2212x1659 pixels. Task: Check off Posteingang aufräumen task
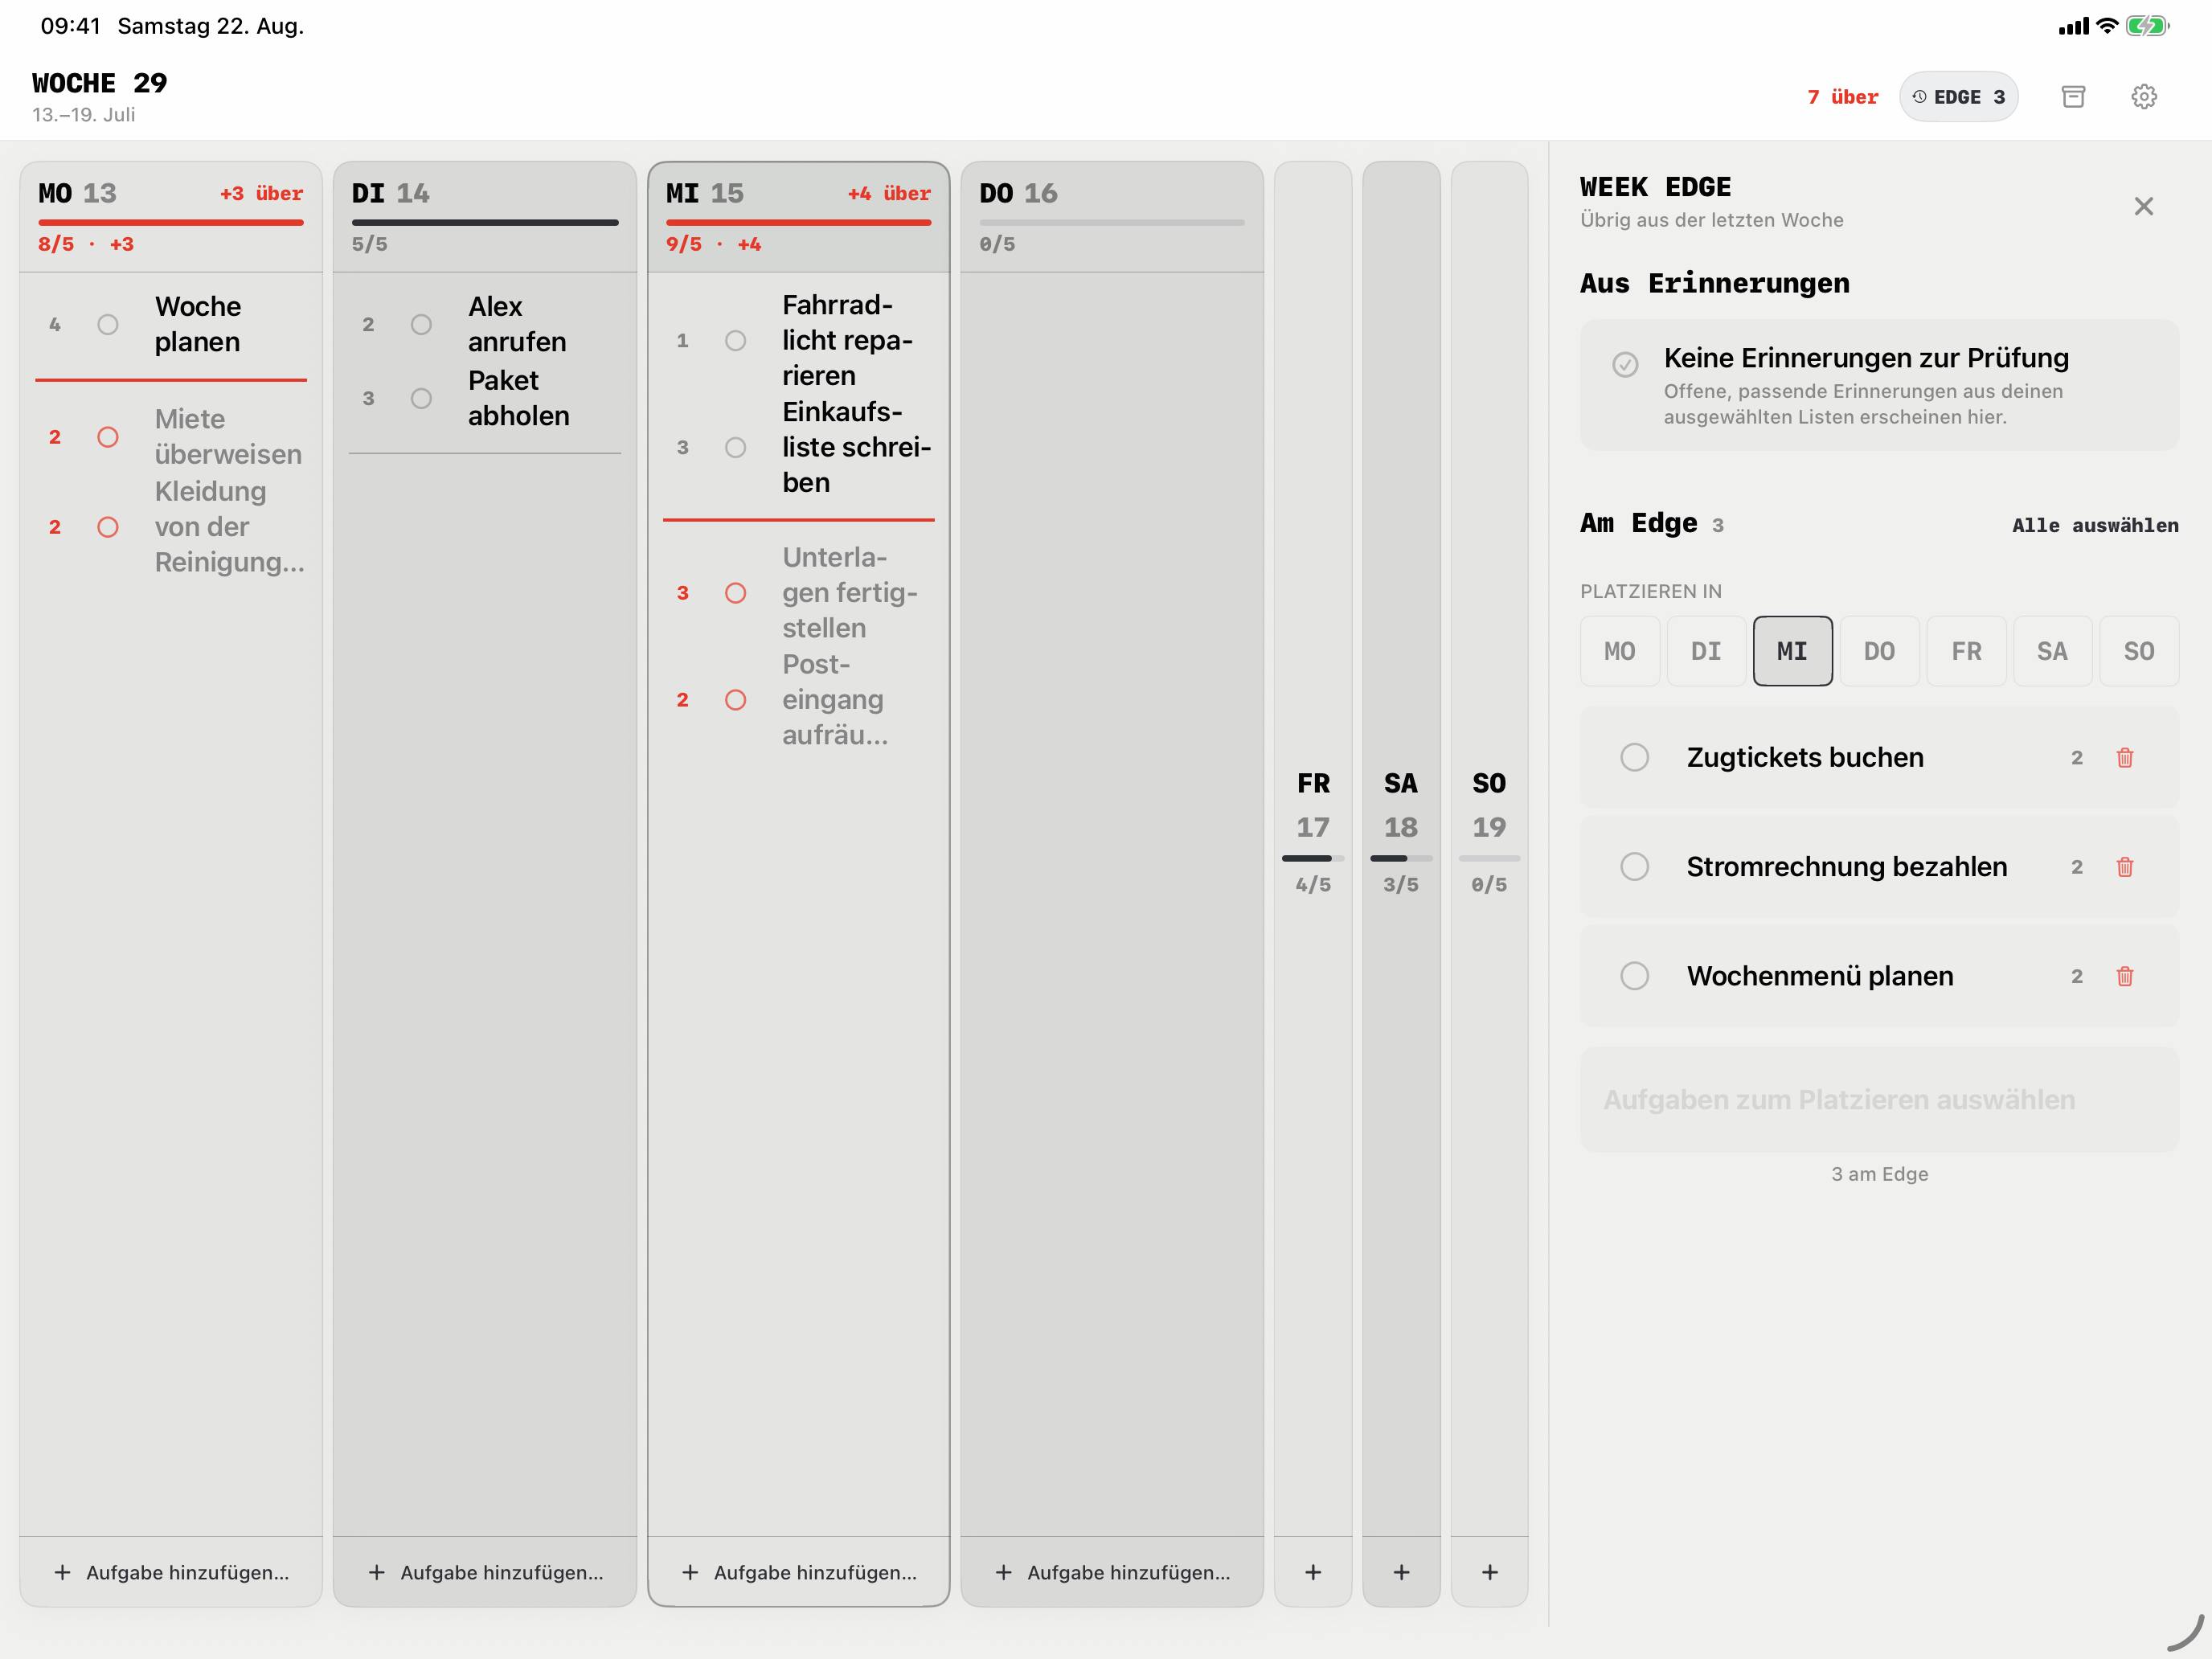(735, 700)
